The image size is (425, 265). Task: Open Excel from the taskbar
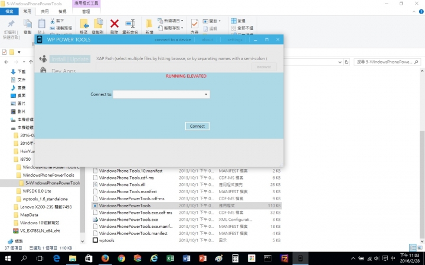click(x=170, y=259)
